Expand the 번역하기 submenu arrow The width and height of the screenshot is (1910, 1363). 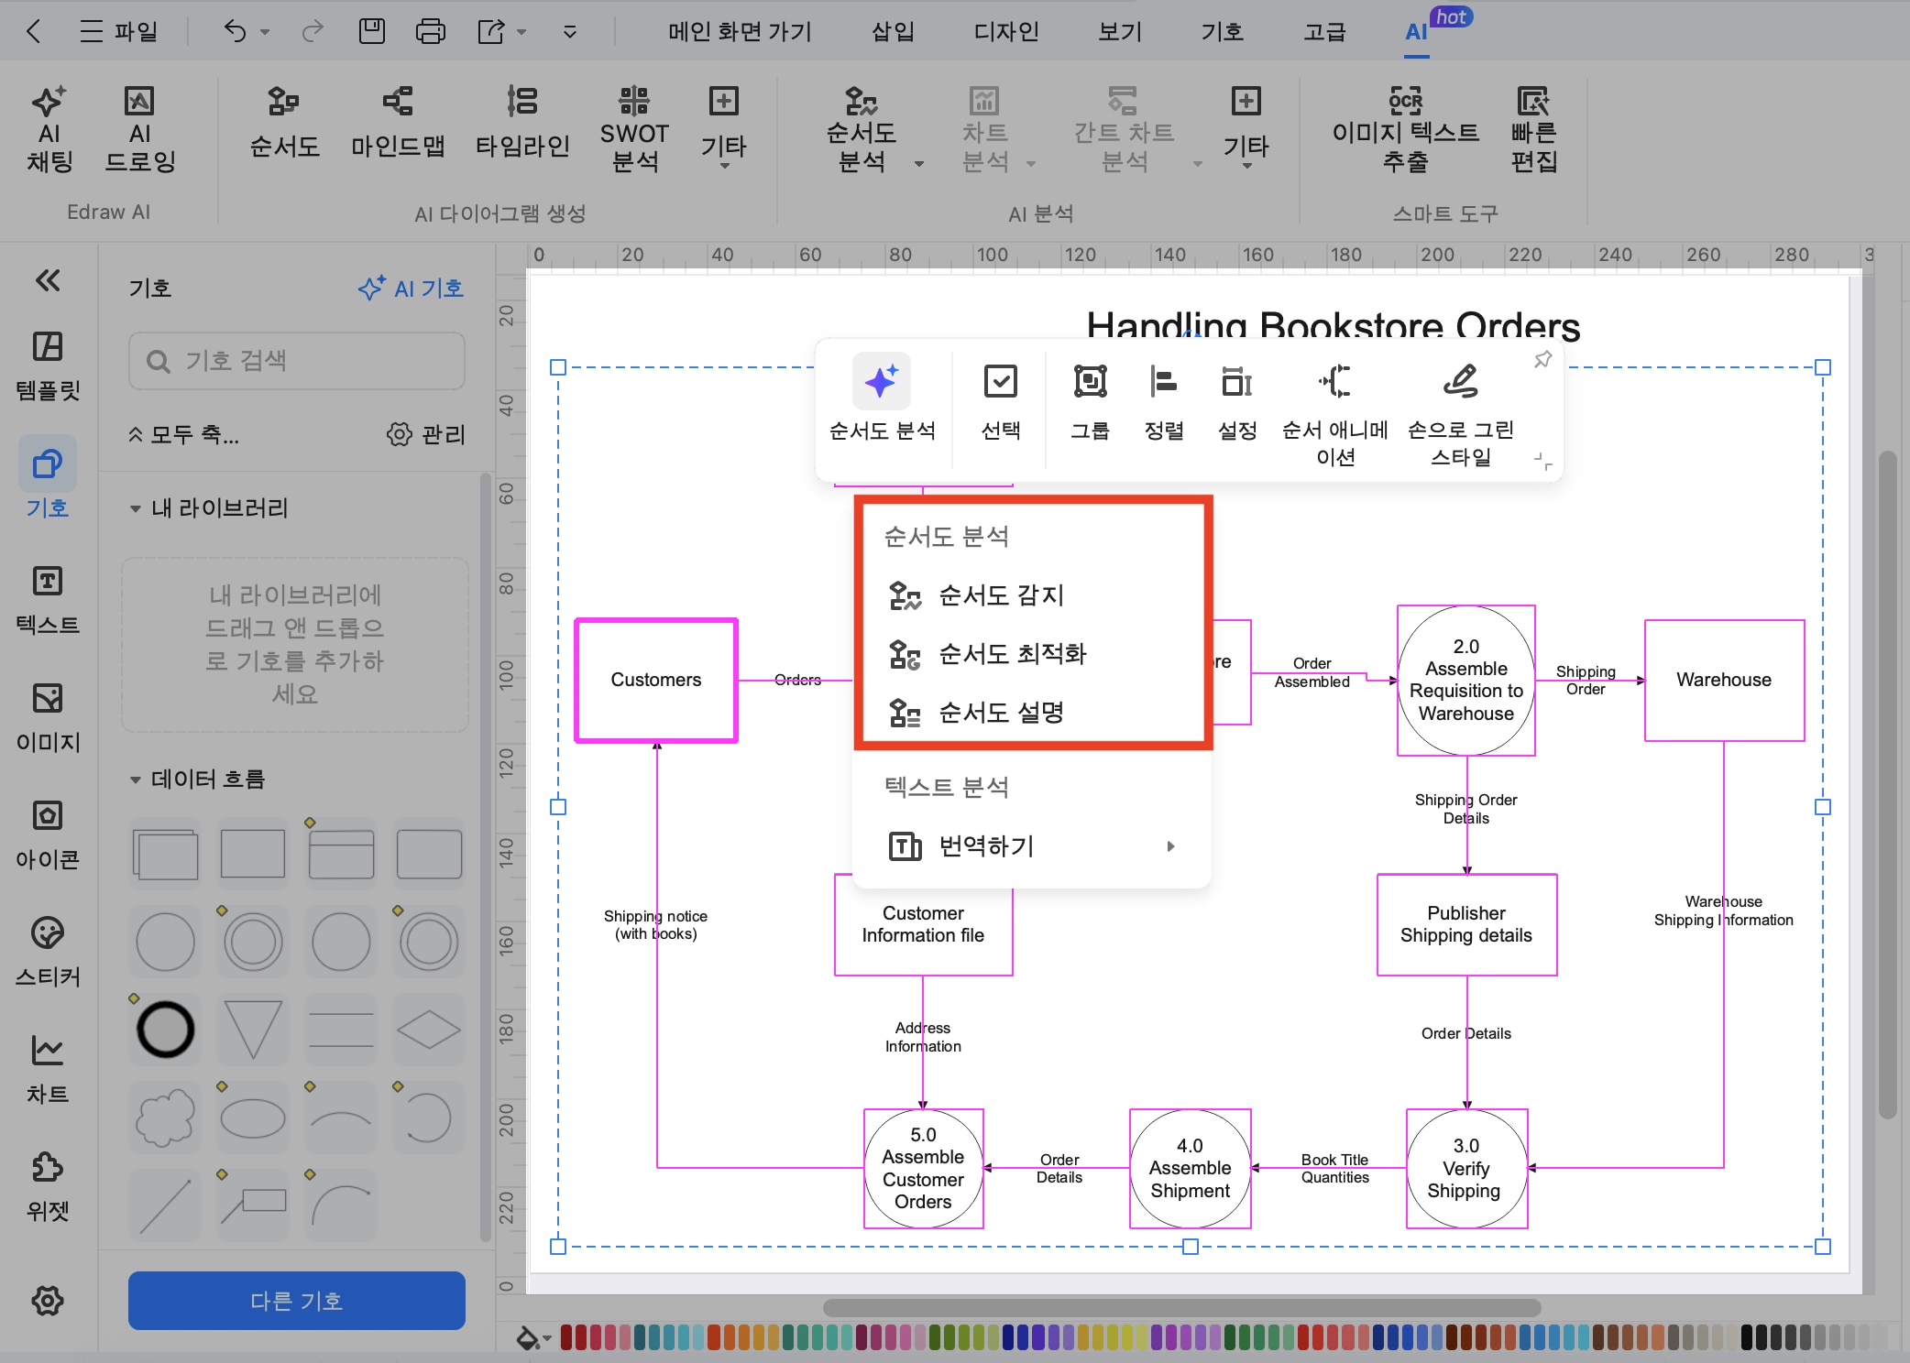1170,846
